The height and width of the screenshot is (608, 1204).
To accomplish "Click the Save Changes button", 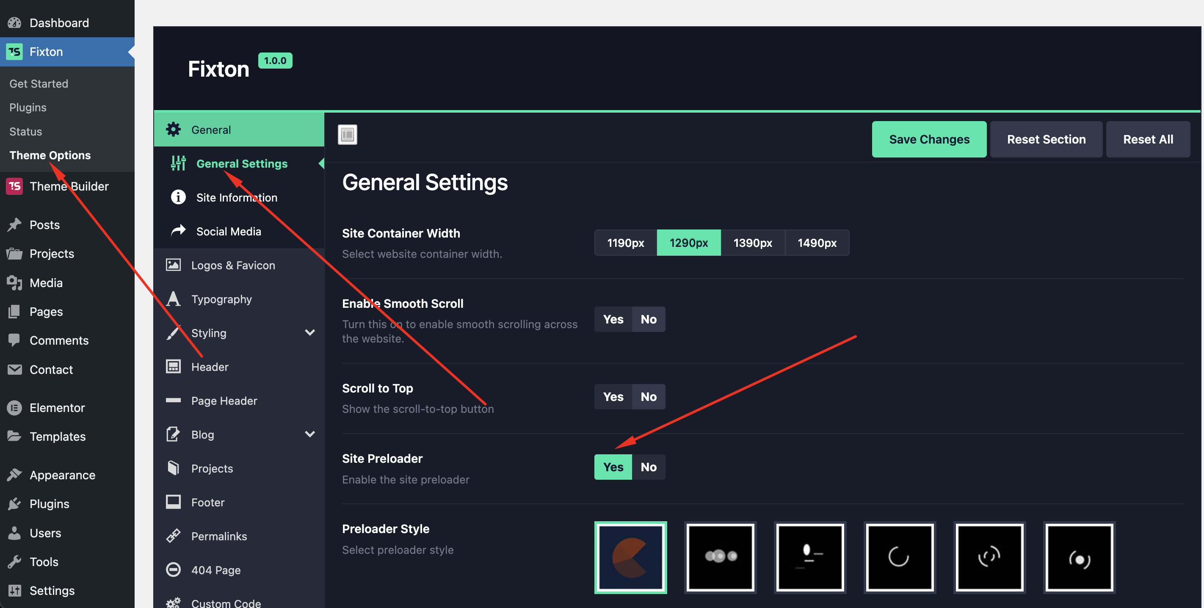I will click(x=929, y=139).
